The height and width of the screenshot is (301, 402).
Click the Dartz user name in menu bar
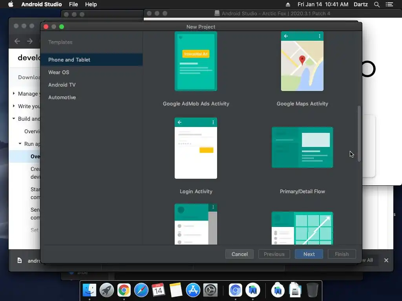(x=361, y=4)
